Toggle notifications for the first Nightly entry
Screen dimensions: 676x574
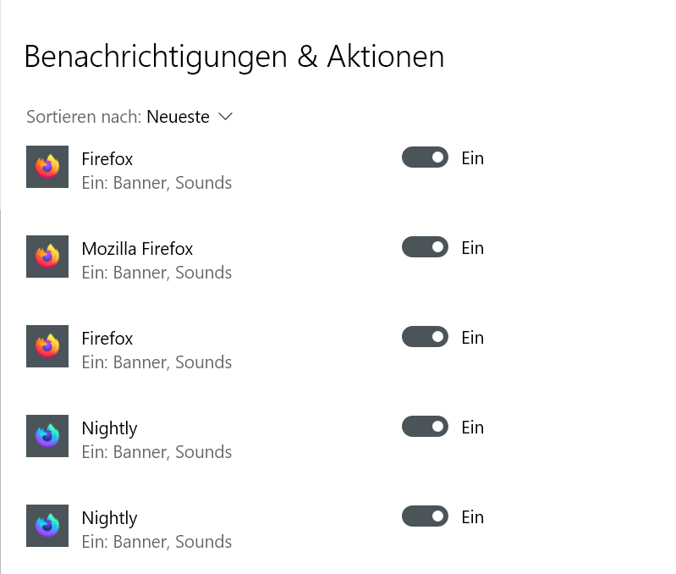point(425,427)
